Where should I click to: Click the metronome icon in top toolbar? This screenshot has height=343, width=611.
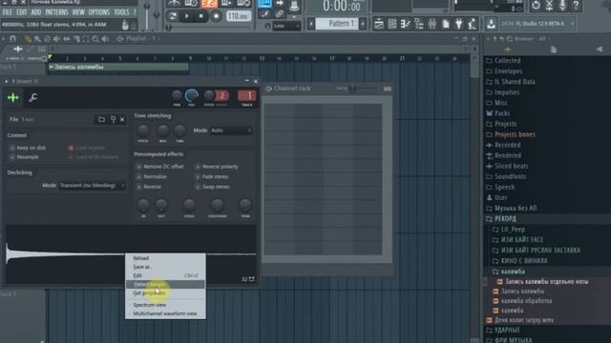[x=174, y=4]
